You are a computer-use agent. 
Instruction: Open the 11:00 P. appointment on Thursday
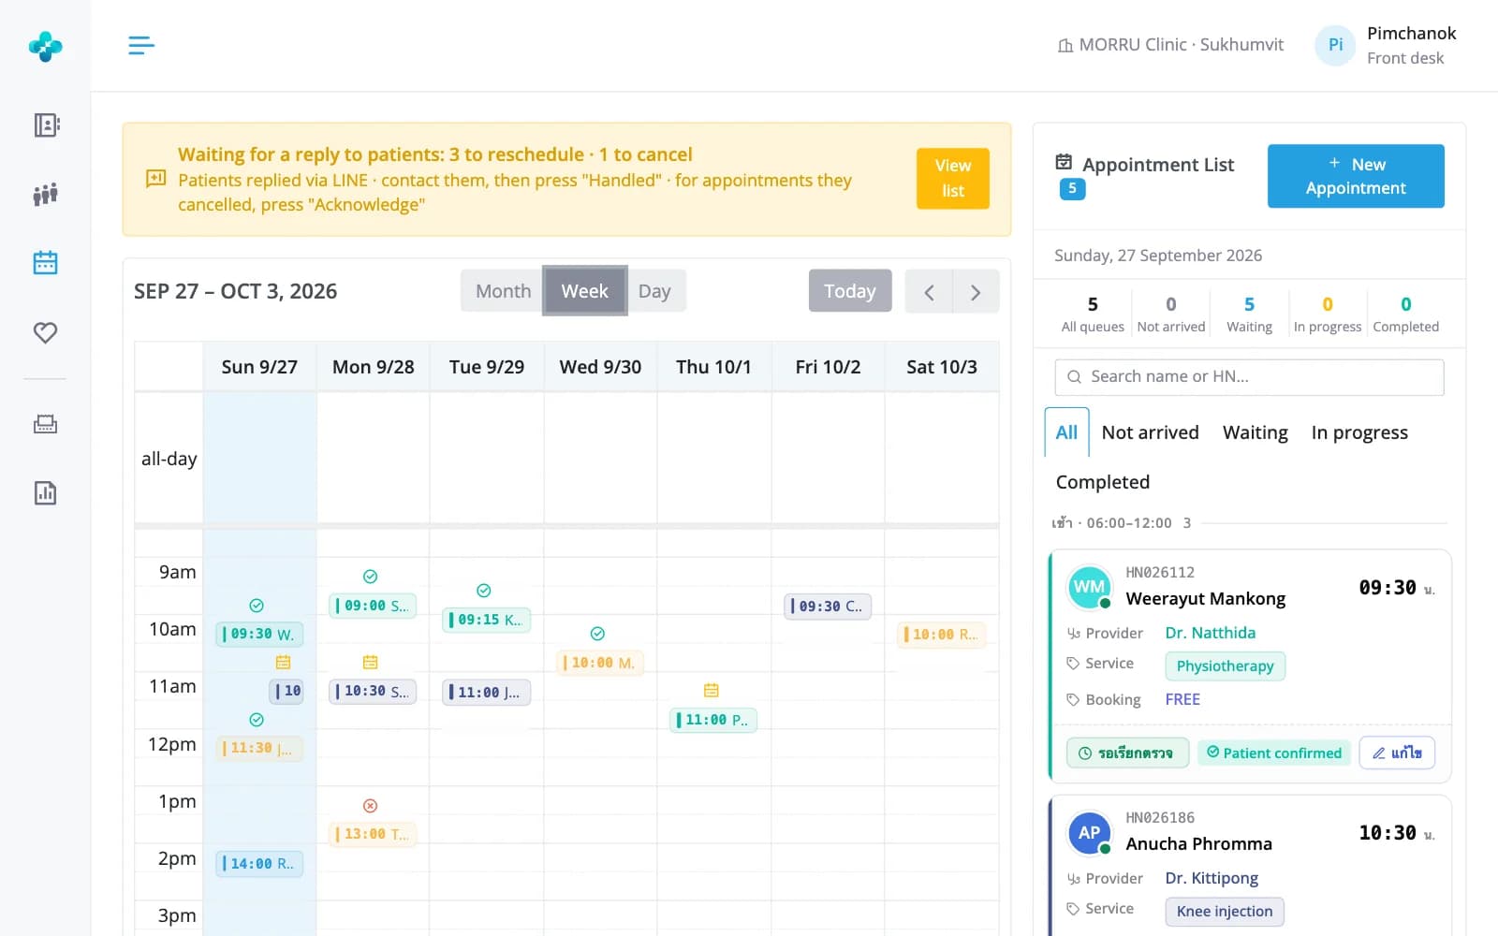point(713,720)
